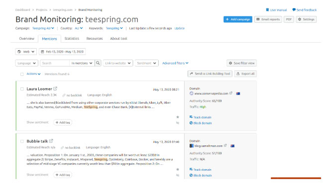Show sentiment for Laura Loomer mention
The width and height of the screenshot is (331, 190).
pyautogui.click(x=37, y=122)
